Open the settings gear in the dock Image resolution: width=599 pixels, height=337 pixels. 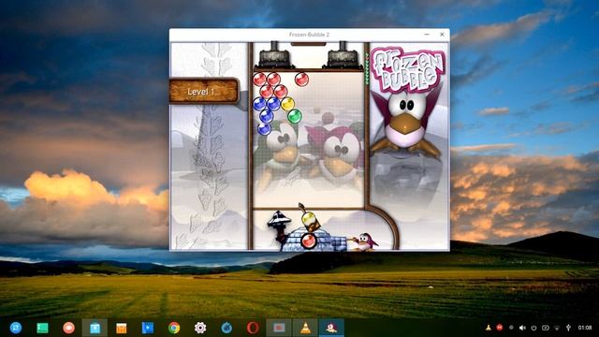coord(200,328)
